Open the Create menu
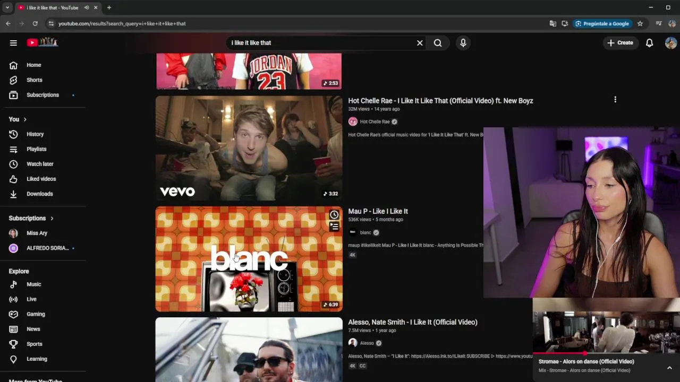 point(620,43)
